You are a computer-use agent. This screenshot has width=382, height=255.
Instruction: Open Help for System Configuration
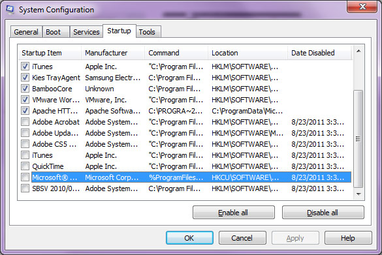[x=348, y=238]
